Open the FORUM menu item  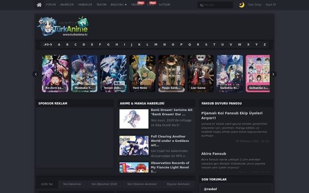[x=51, y=5]
